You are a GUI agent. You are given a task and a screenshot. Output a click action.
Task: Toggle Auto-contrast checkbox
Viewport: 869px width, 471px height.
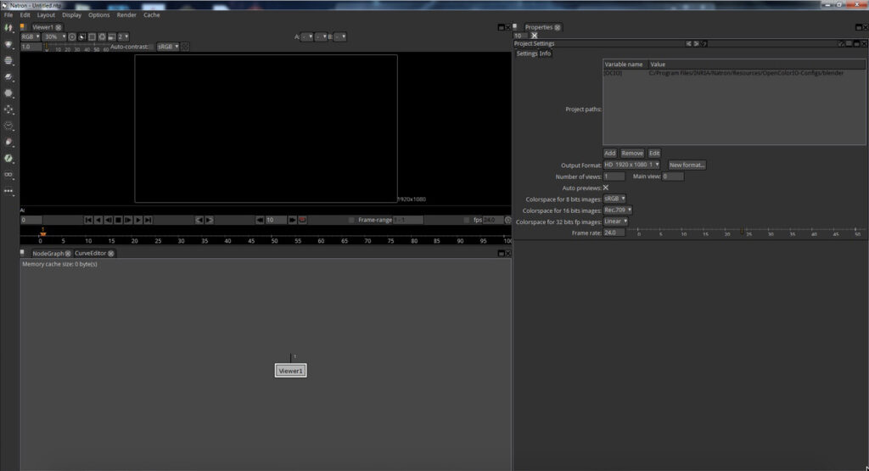[151, 48]
